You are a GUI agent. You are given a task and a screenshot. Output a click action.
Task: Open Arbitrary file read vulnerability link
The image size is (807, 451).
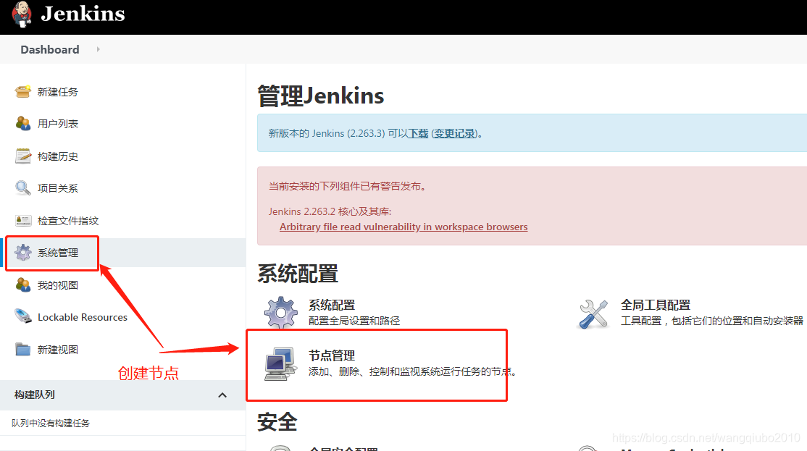(x=404, y=227)
